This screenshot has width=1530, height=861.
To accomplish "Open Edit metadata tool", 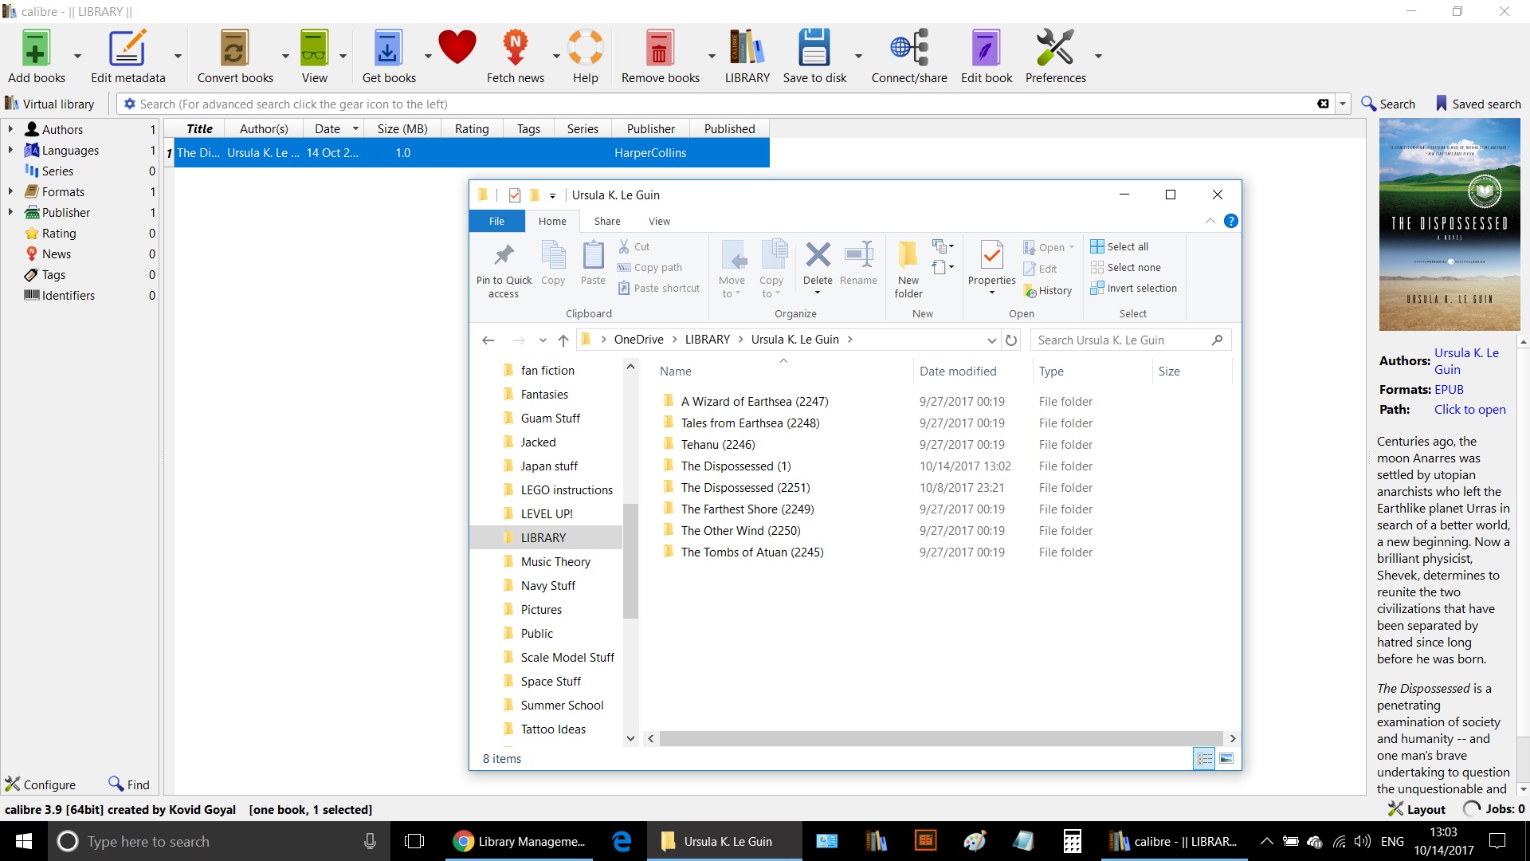I will (x=127, y=49).
